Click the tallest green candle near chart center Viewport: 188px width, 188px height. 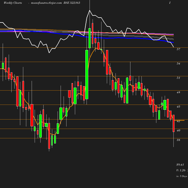point(87,74)
